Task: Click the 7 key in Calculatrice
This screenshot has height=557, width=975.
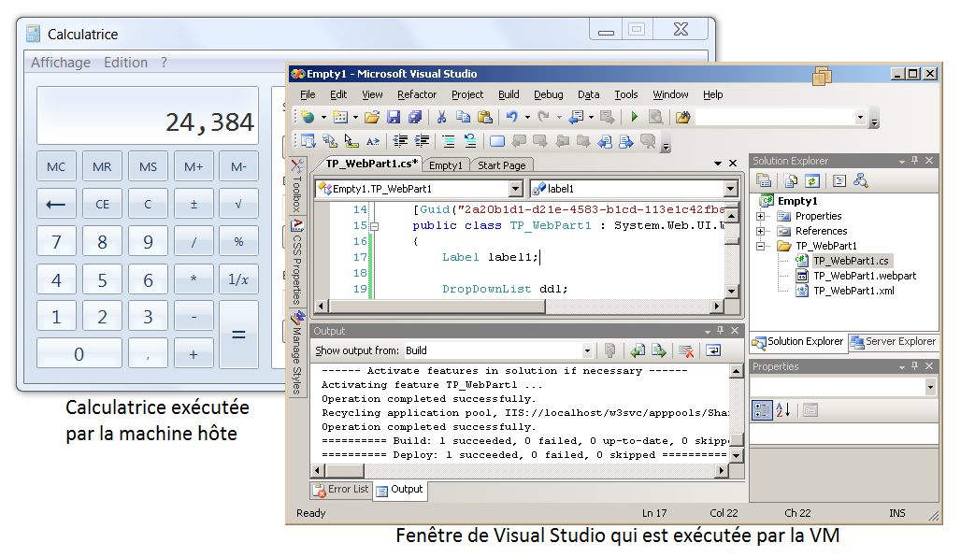Action: click(x=57, y=242)
